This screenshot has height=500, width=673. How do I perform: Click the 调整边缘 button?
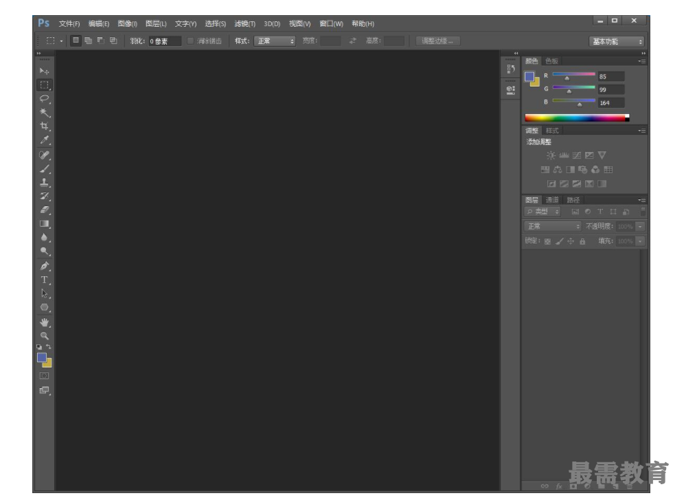[x=438, y=41]
